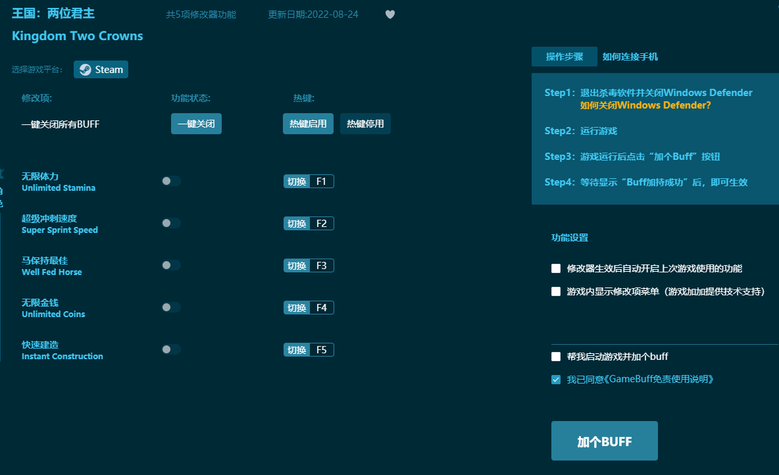Click the Kingdom Two Crowns title
The height and width of the screenshot is (475, 779).
[x=78, y=36]
